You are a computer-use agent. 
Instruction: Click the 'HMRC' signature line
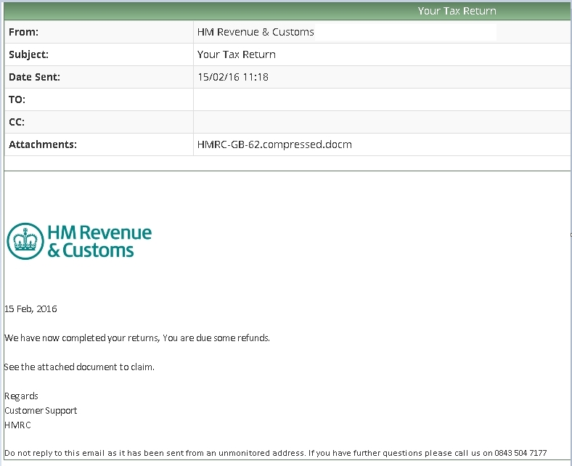17,425
